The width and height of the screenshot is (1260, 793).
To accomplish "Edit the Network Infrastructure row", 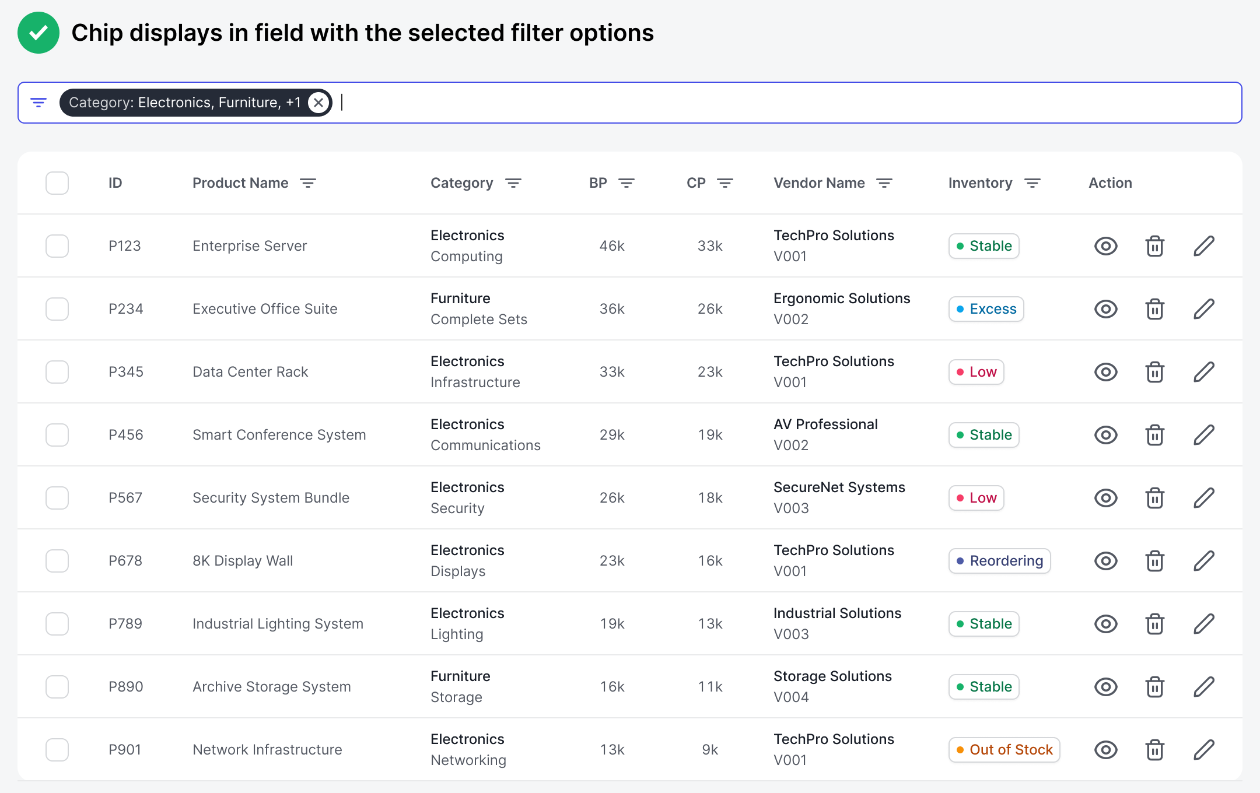I will [x=1203, y=750].
